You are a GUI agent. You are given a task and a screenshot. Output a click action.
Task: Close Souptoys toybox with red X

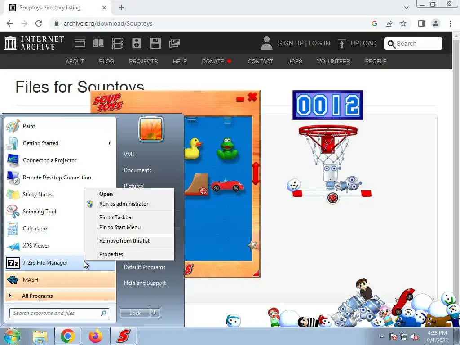coord(252,97)
